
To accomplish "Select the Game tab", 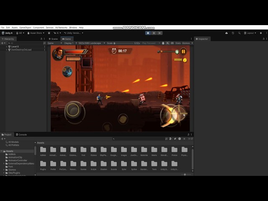I will (x=67, y=39).
